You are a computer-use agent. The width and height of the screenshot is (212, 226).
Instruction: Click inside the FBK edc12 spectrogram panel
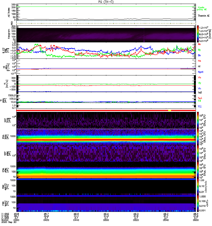[106, 187]
